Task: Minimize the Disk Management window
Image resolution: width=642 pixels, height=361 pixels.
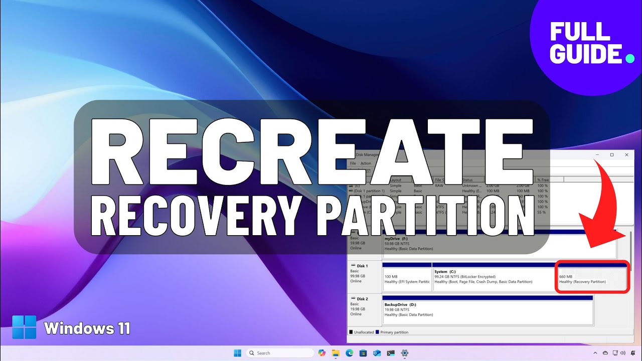Action: coord(597,155)
